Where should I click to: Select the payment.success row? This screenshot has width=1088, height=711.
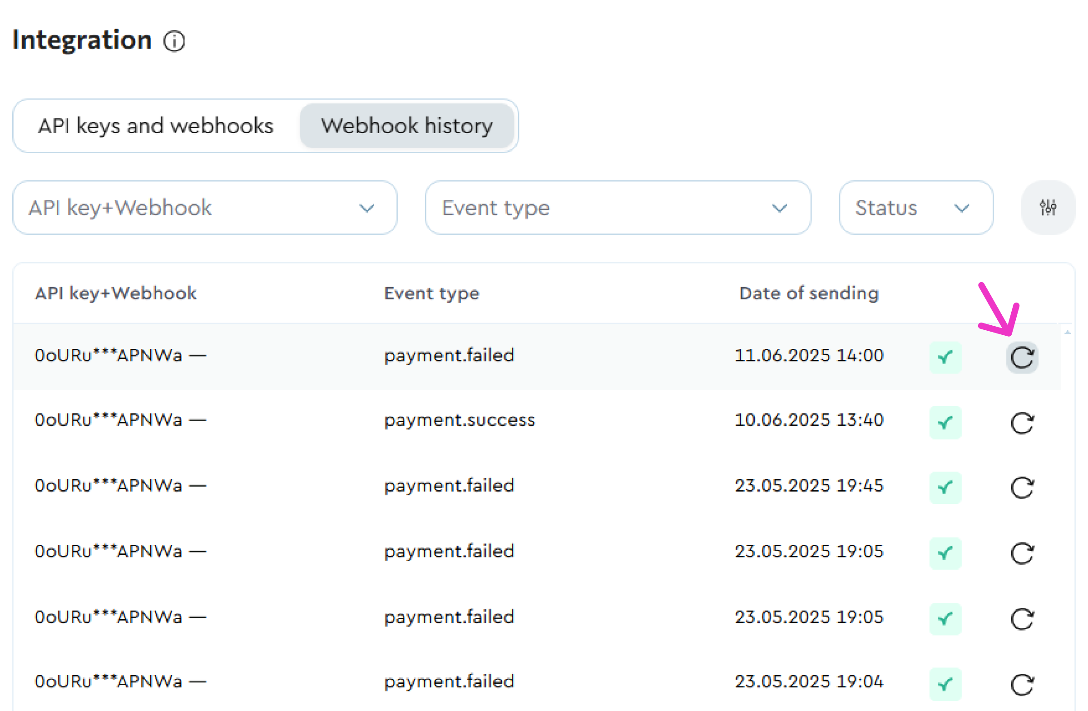(459, 420)
